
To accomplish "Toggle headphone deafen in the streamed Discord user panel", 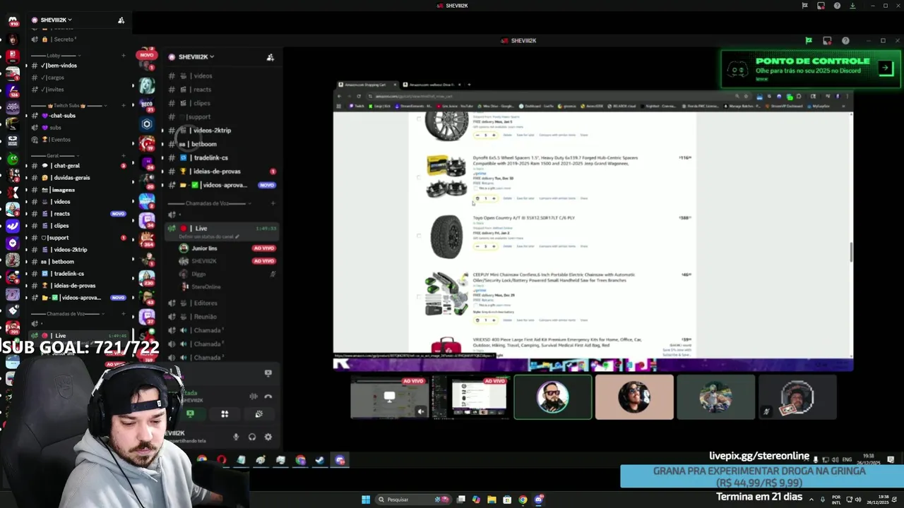I will (x=252, y=437).
